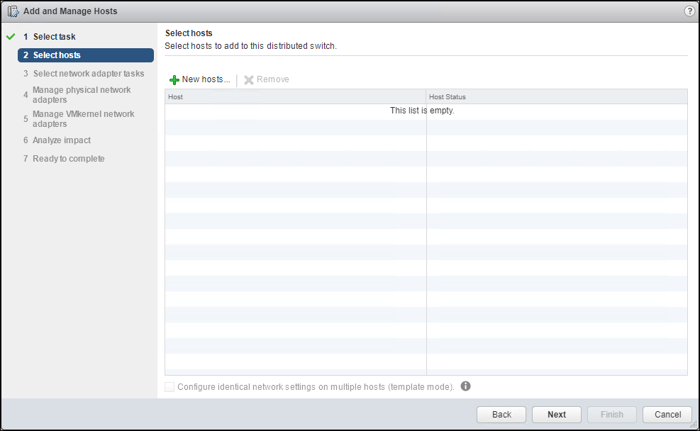Screen dimensions: 700x431
Task: Click the green checkmark beside Select task
Action: (10, 36)
